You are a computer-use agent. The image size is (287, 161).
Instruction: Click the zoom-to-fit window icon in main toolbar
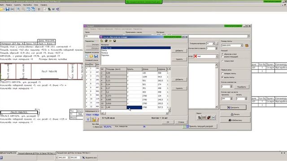coord(28,9)
